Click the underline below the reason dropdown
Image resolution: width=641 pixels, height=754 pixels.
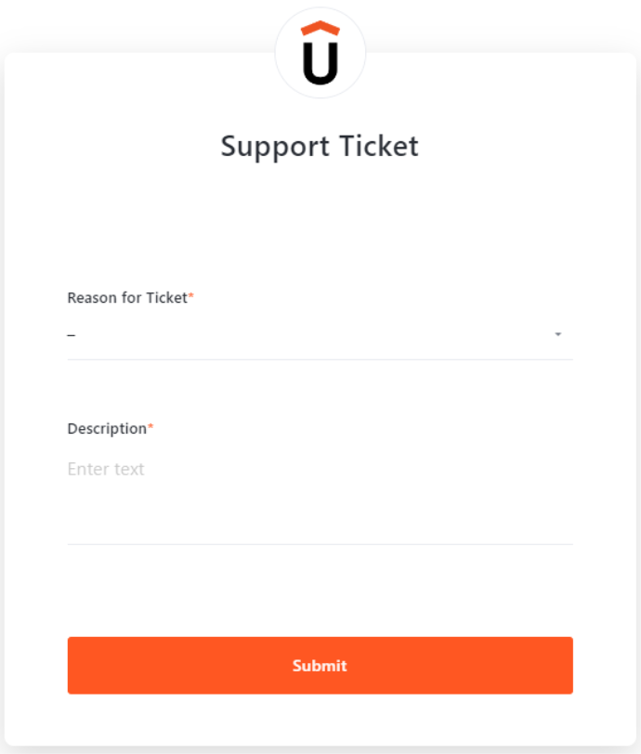tap(320, 359)
